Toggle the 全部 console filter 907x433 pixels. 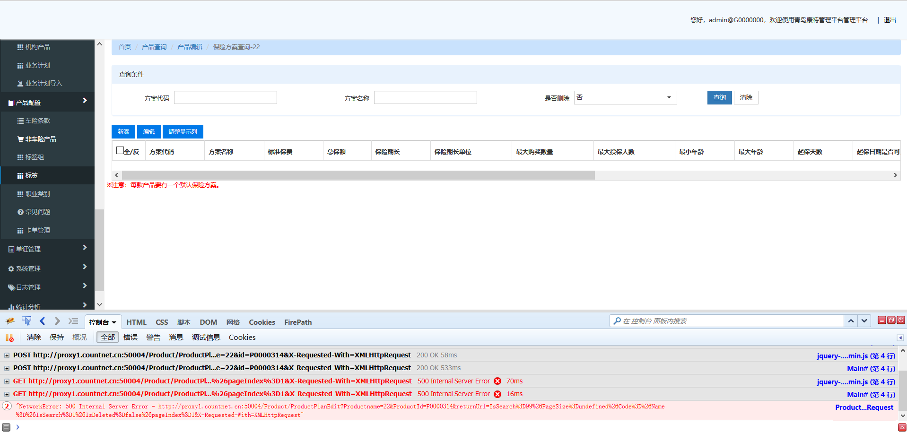tap(108, 338)
